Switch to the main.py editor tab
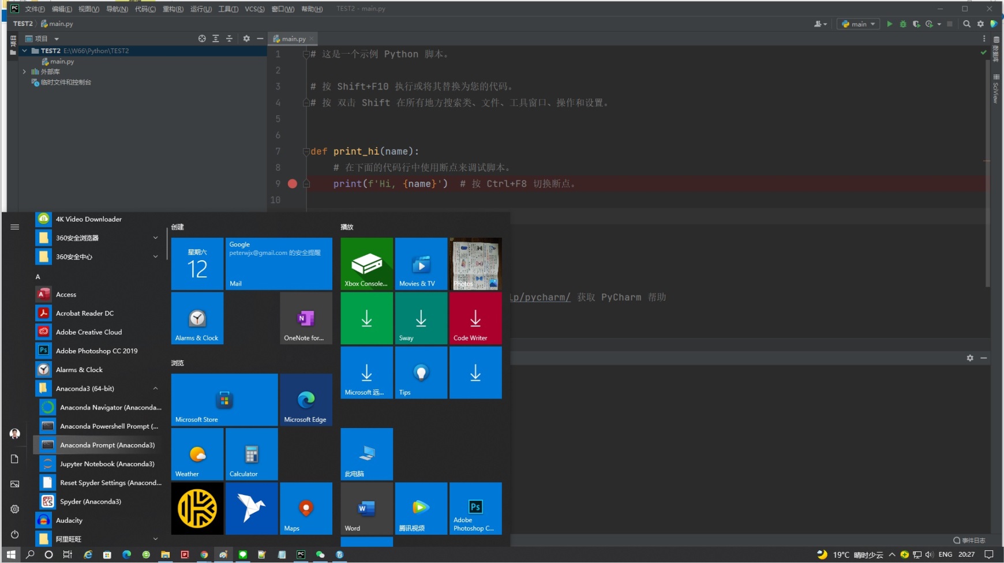Screen dimensions: 1004x563 click(292, 38)
